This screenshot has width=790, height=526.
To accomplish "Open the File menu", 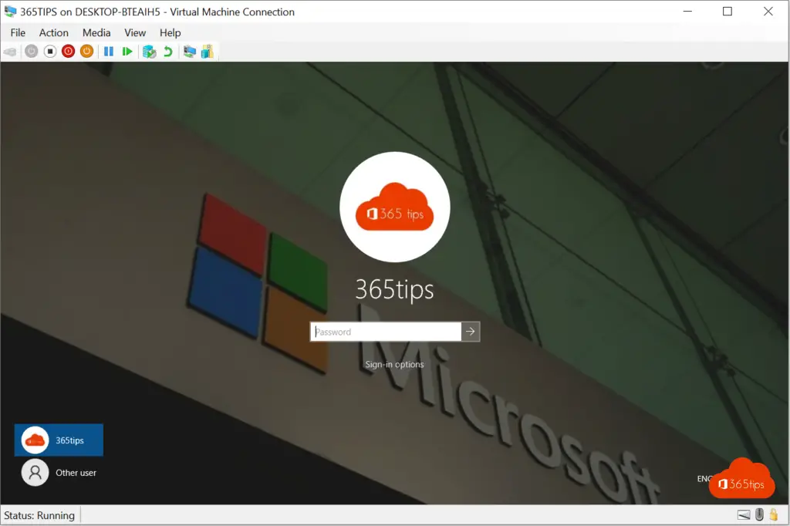I will point(18,32).
